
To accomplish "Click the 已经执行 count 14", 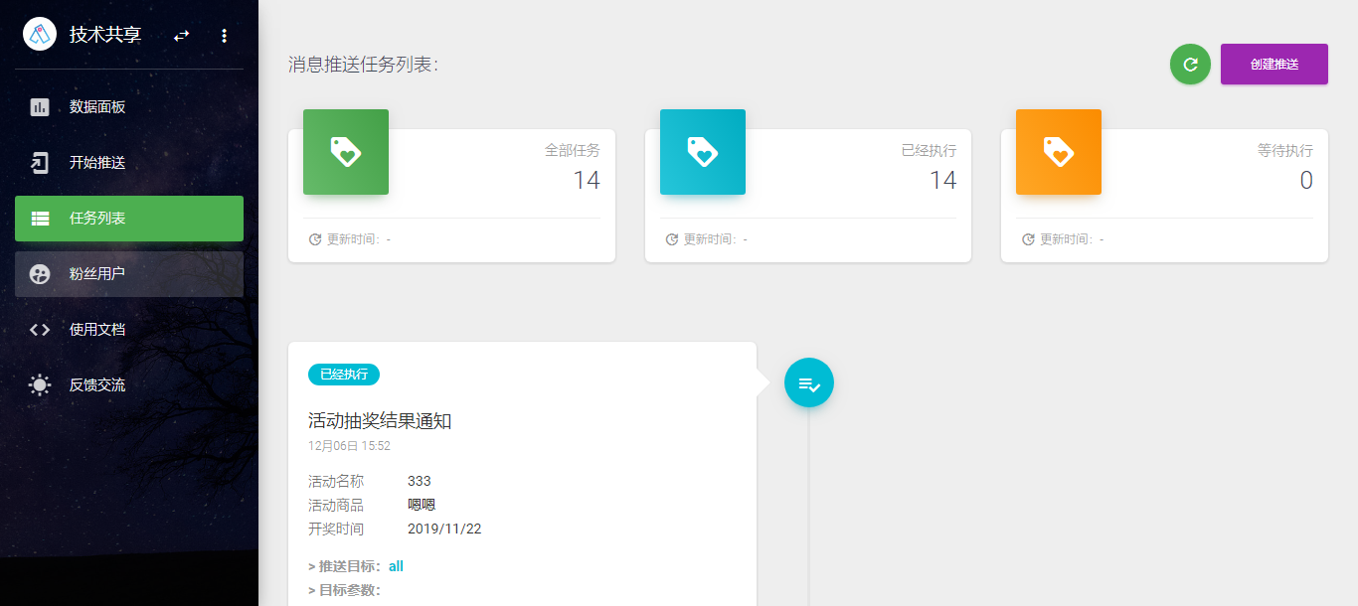I will click(x=942, y=180).
